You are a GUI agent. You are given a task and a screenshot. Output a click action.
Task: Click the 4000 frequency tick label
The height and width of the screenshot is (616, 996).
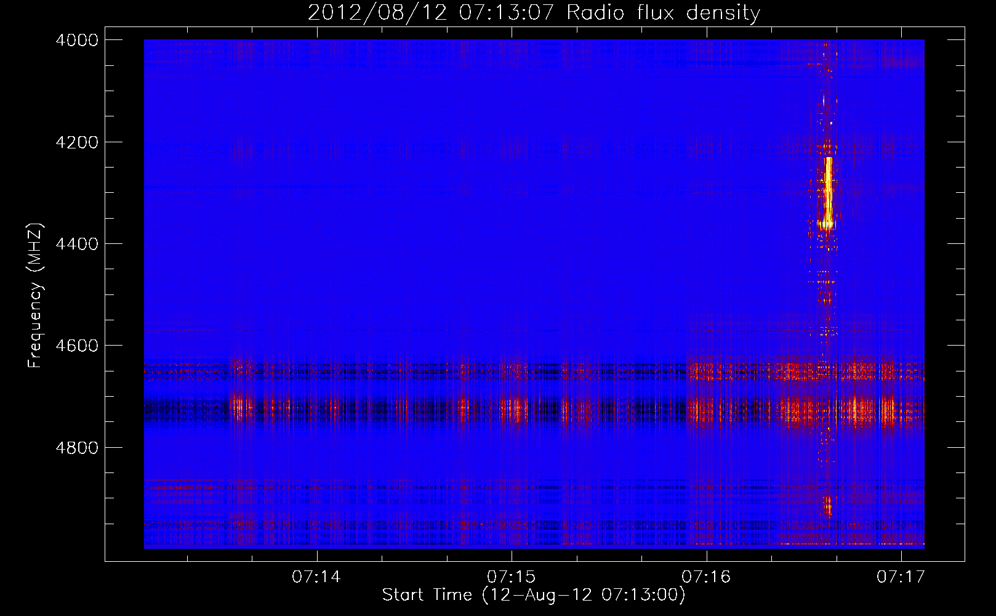click(77, 40)
